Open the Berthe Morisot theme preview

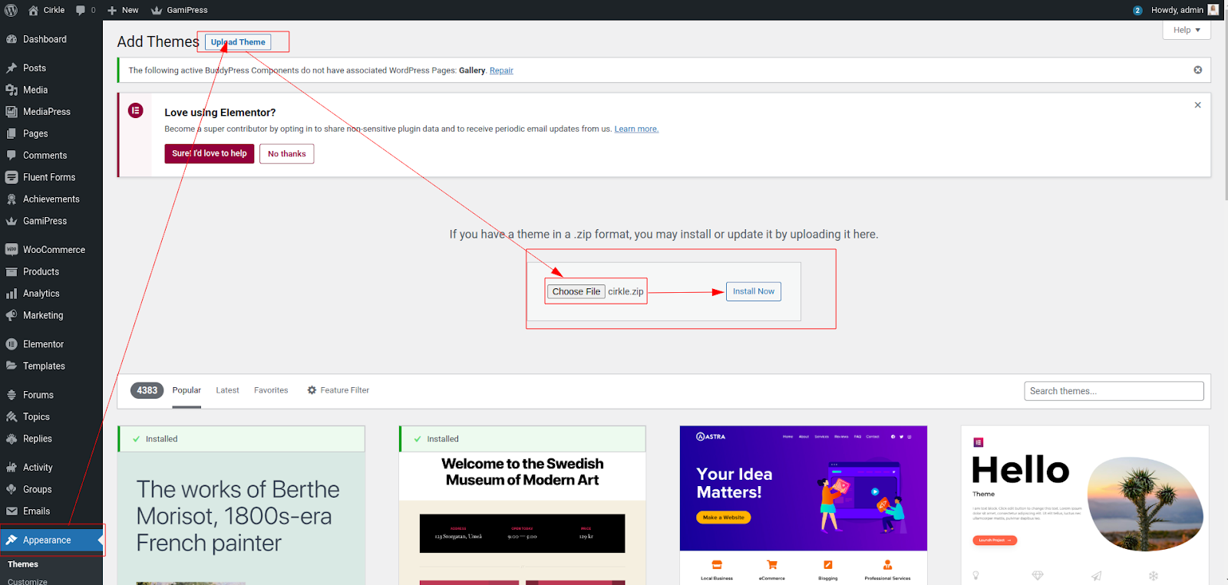(241, 506)
